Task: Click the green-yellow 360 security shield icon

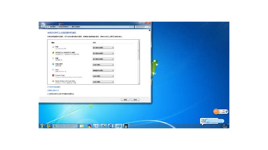Action: tap(53, 53)
